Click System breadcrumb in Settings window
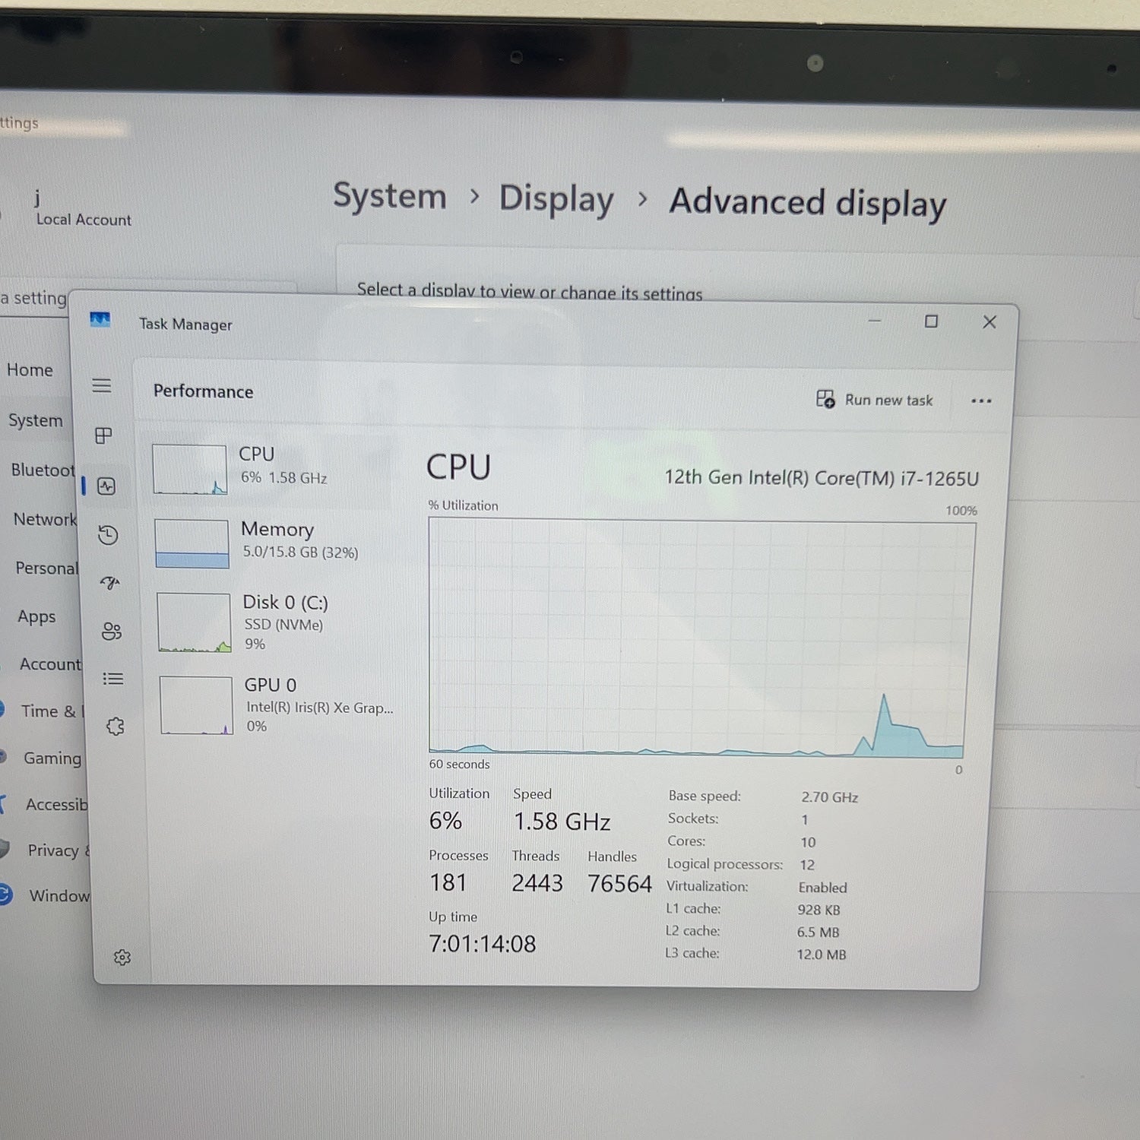This screenshot has height=1140, width=1140. (x=390, y=196)
